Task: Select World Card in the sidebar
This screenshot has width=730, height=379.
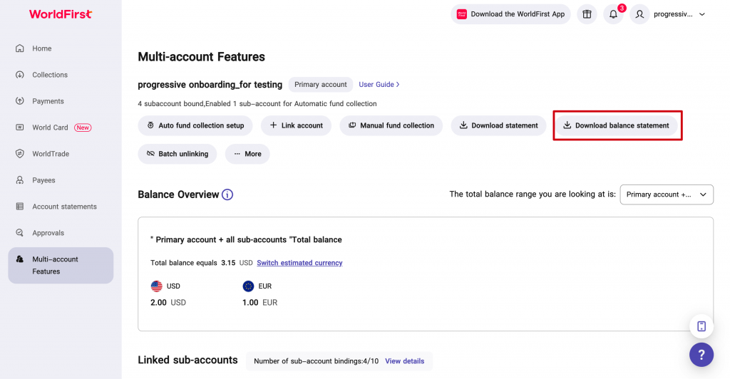Action: tap(50, 128)
